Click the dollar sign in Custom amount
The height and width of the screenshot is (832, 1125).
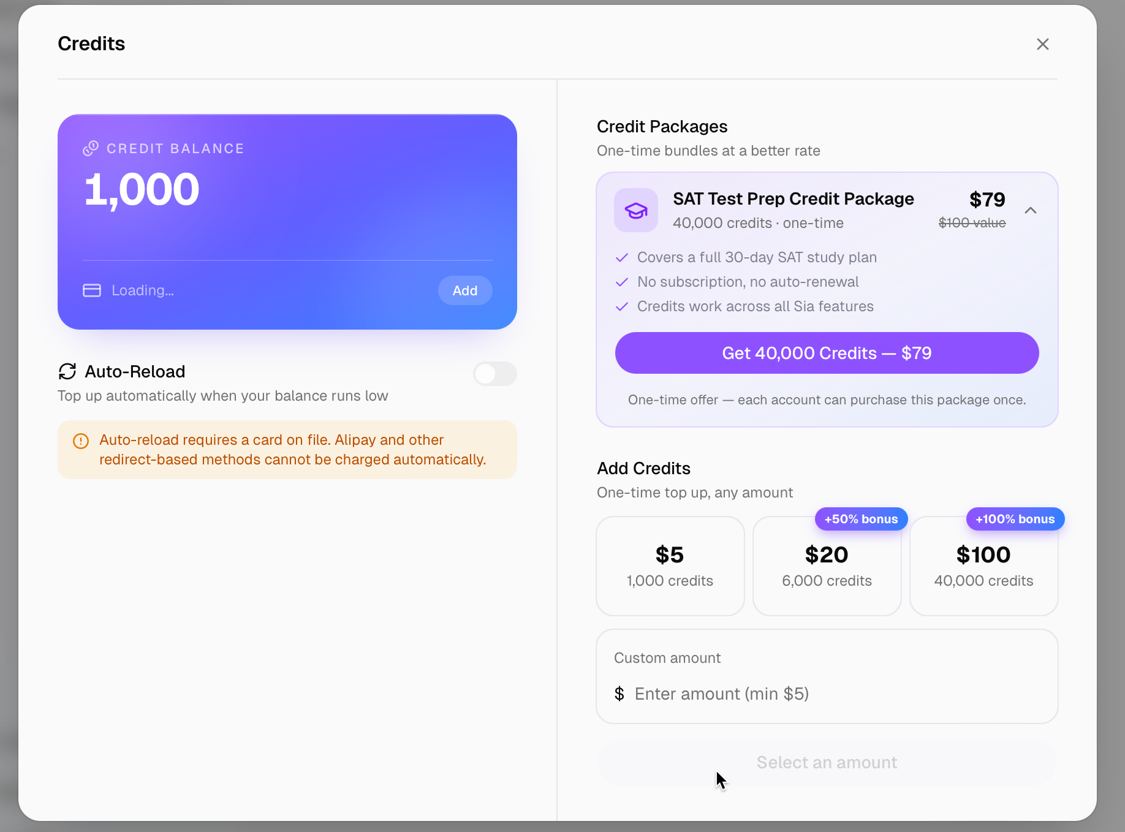click(619, 694)
